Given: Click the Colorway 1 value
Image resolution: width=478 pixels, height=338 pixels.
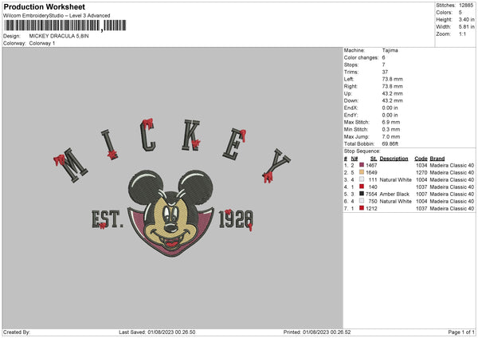Looking at the screenshot, I should tap(43, 42).
